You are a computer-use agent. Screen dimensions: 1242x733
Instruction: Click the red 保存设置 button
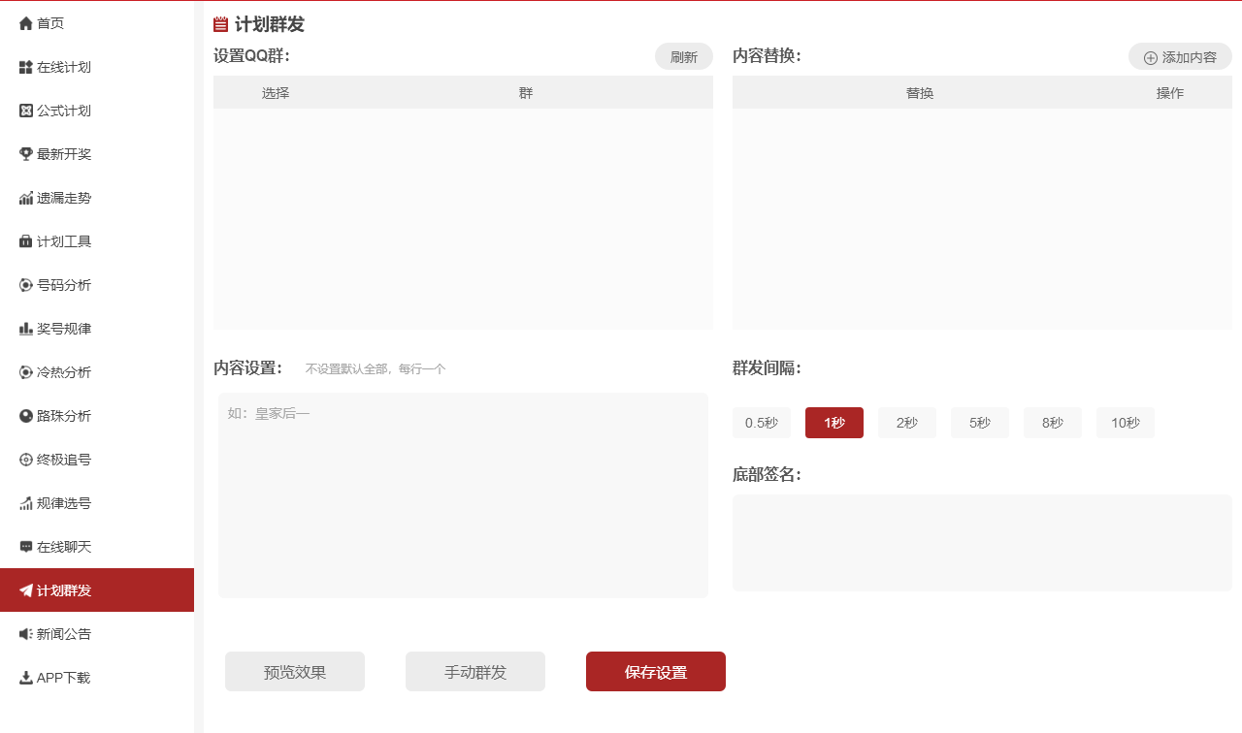point(656,672)
